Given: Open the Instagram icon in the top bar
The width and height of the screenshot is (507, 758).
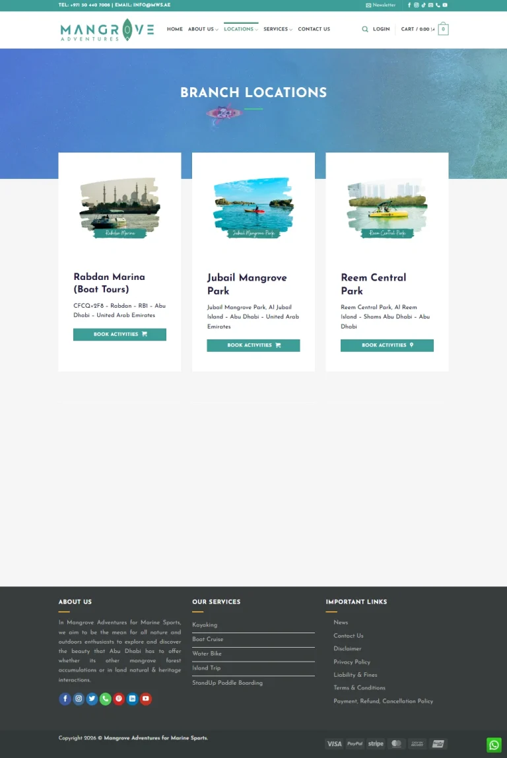Looking at the screenshot, I should (x=416, y=5).
